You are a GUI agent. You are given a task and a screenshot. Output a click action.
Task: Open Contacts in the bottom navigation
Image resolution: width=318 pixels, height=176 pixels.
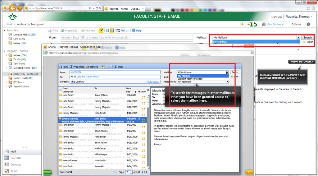point(16,164)
